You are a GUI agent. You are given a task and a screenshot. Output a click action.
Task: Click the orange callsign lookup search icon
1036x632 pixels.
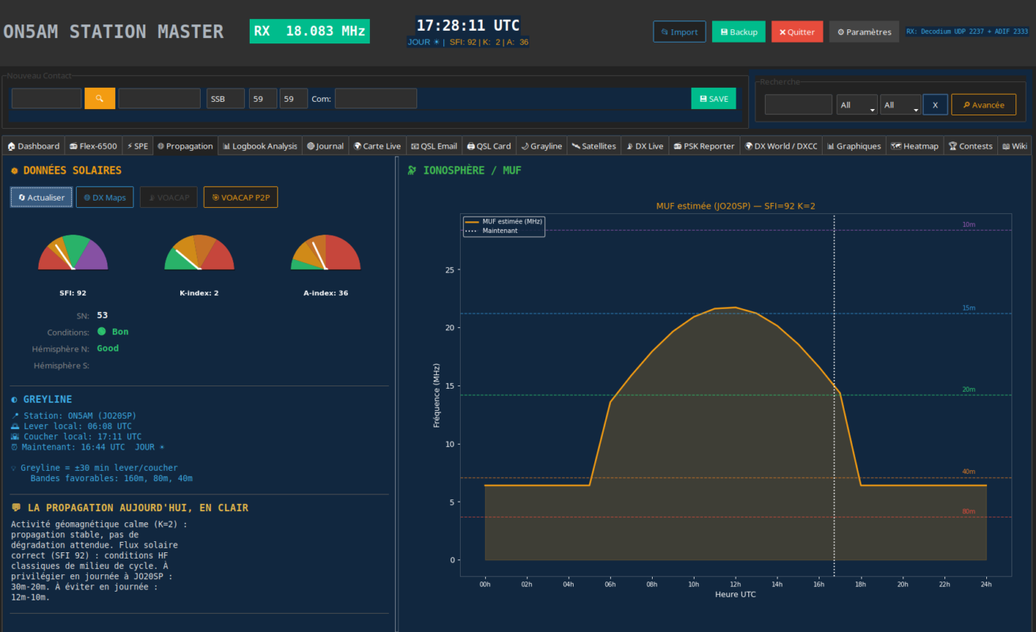[100, 99]
